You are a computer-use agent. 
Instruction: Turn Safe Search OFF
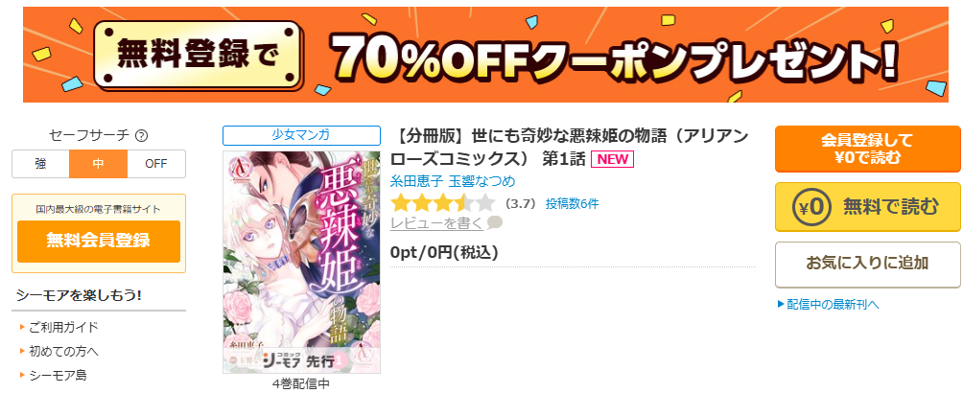click(156, 164)
